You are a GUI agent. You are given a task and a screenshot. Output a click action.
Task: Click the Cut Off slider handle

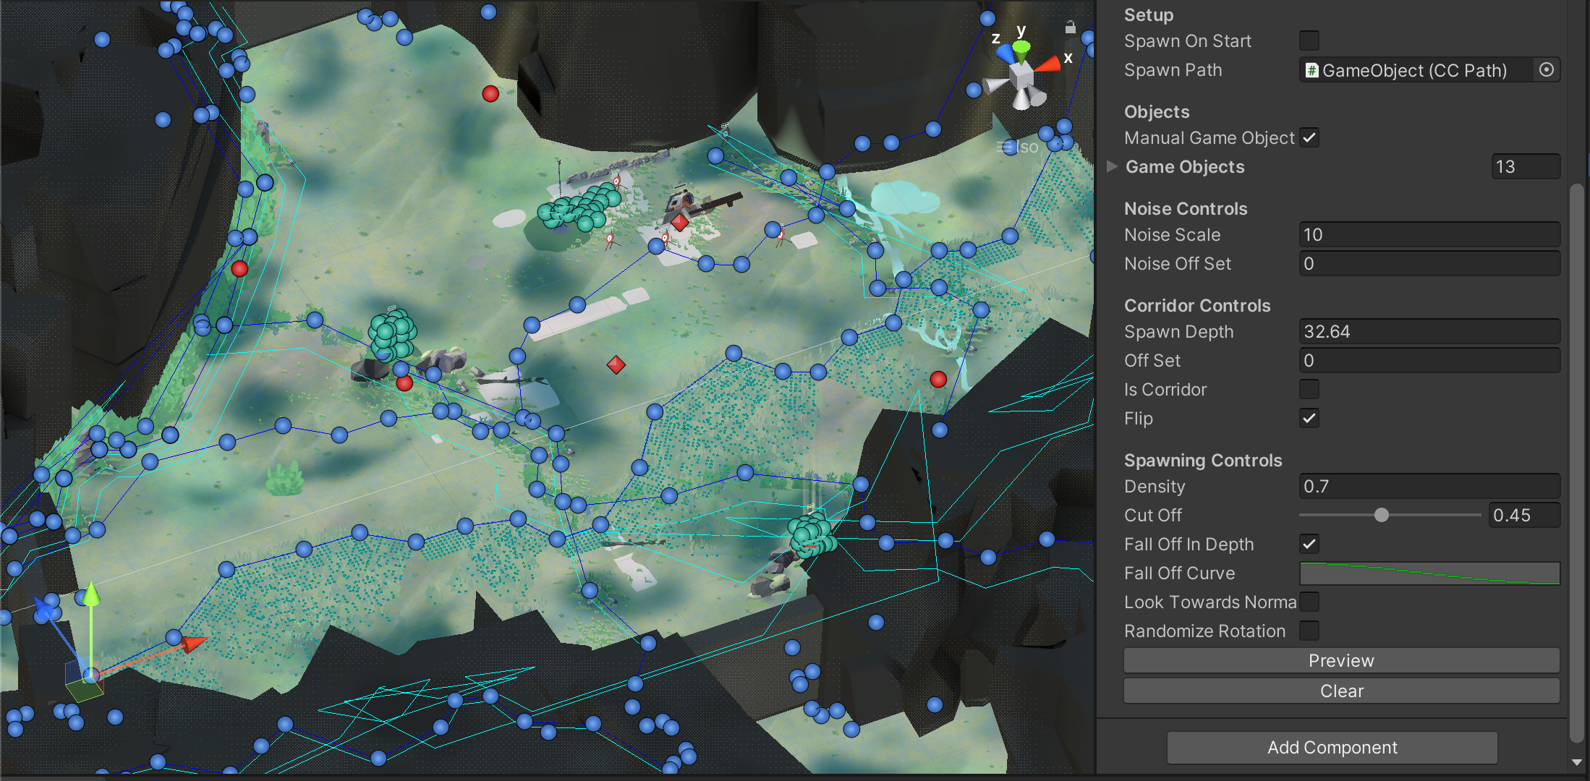(1382, 515)
